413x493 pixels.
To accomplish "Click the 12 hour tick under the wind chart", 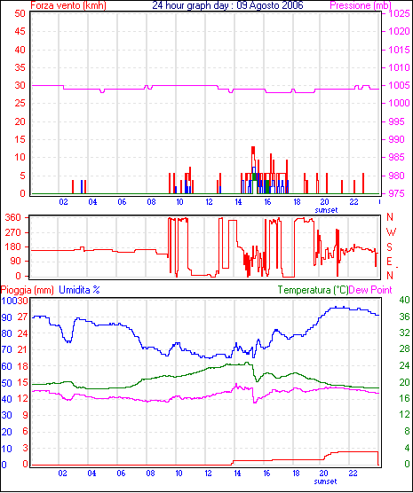I will (x=210, y=202).
